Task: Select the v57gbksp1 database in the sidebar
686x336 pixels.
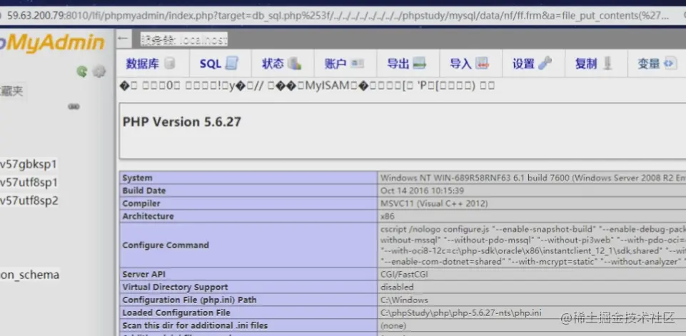Action: click(29, 165)
